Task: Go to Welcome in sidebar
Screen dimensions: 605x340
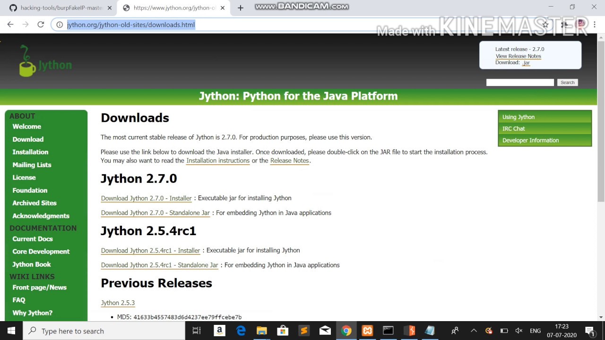Action: click(x=26, y=127)
